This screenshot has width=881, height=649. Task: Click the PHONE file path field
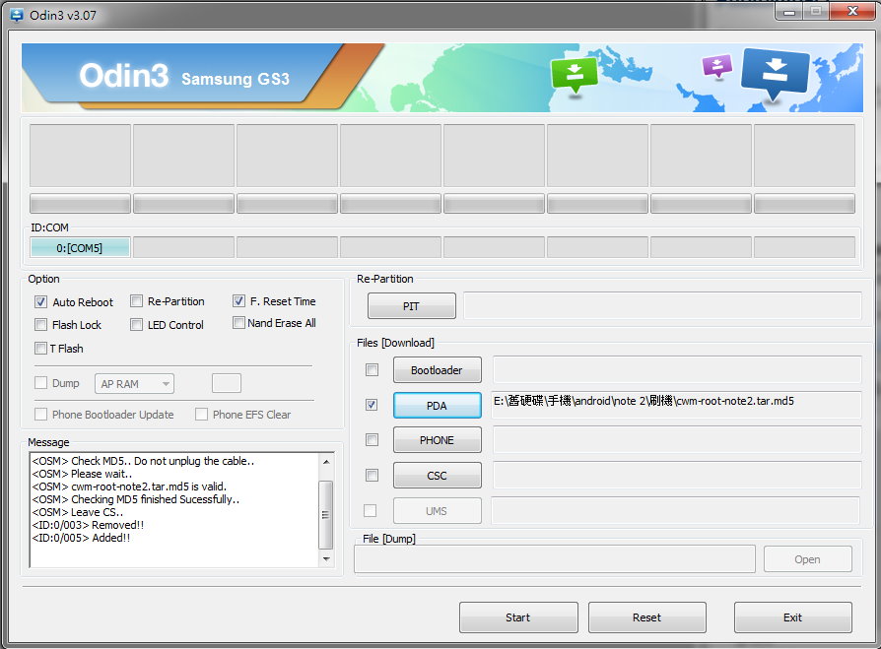click(x=676, y=439)
